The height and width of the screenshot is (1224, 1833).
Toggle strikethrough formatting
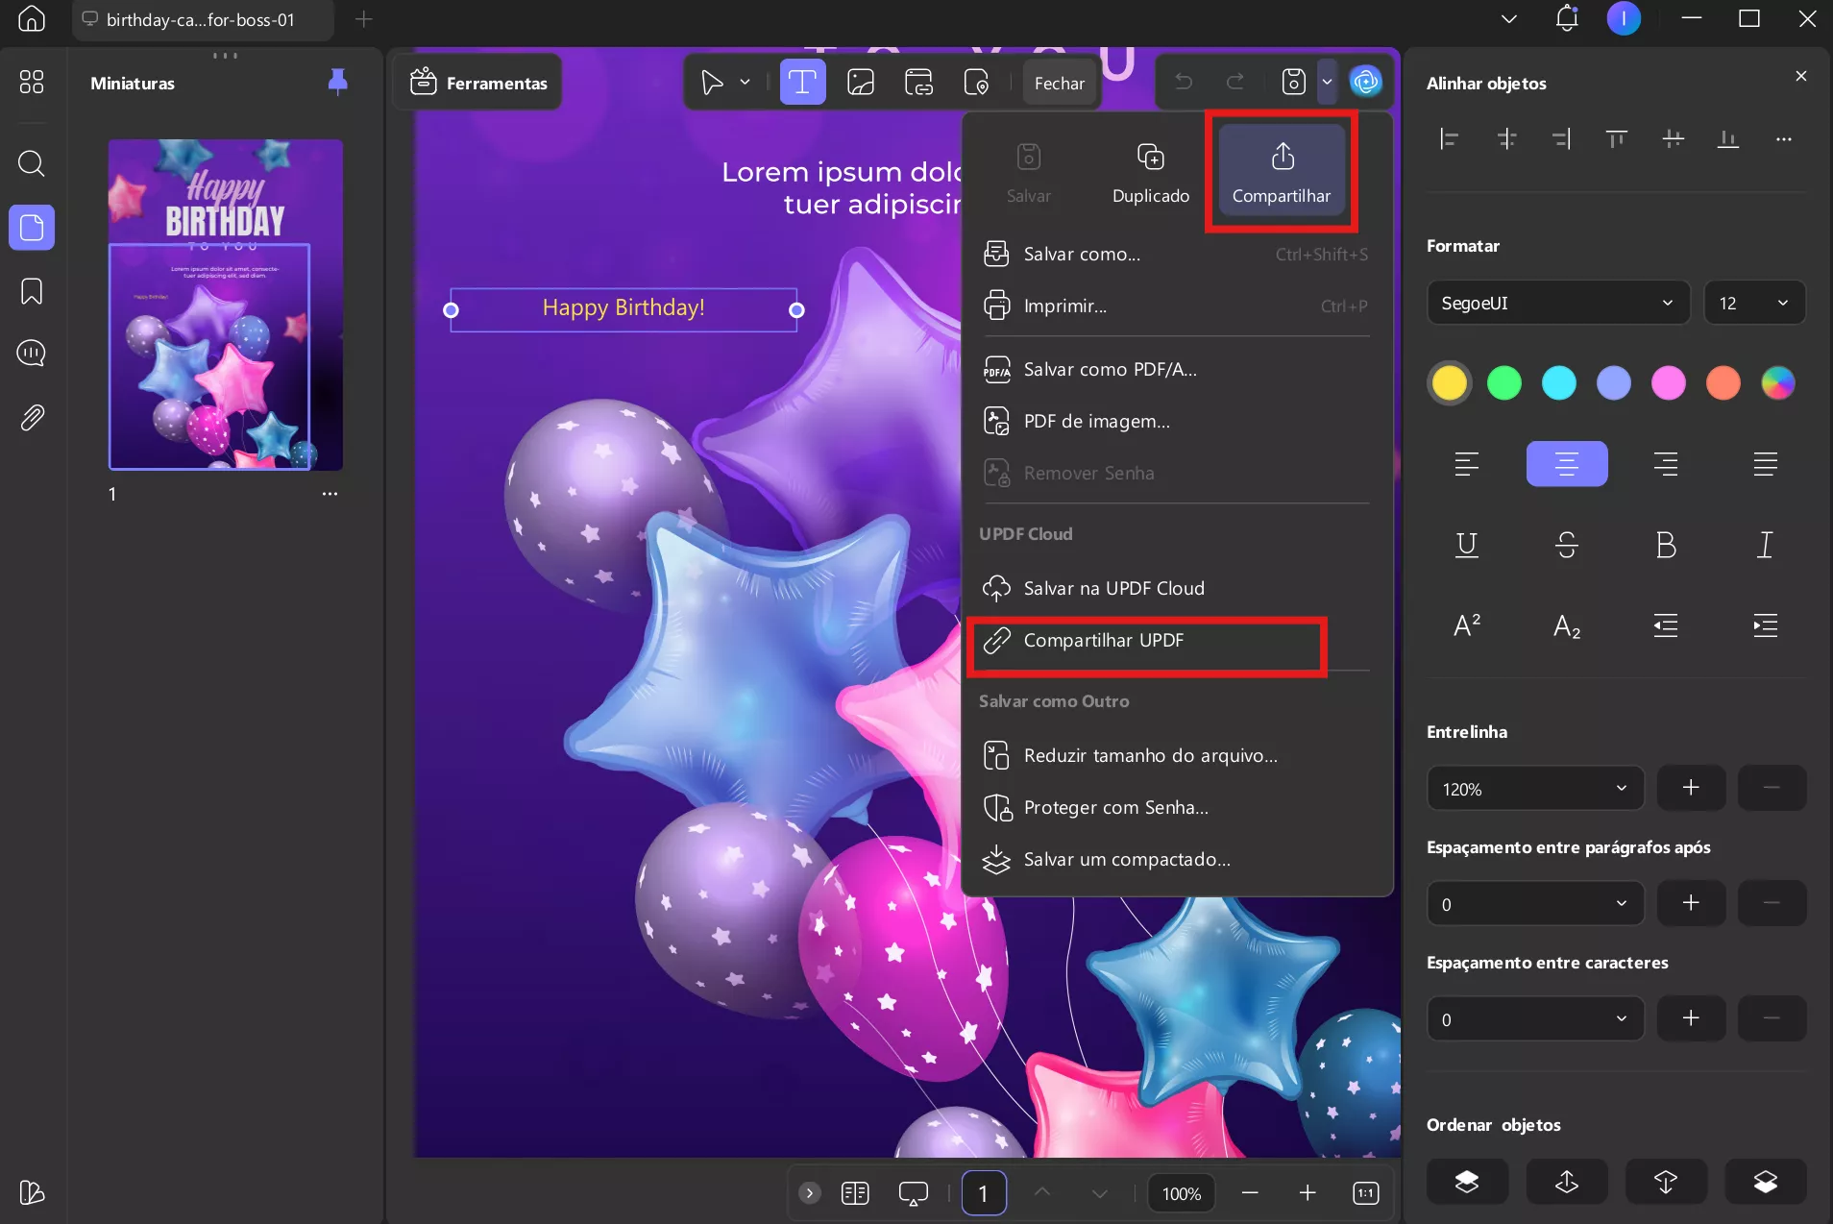pos(1566,545)
